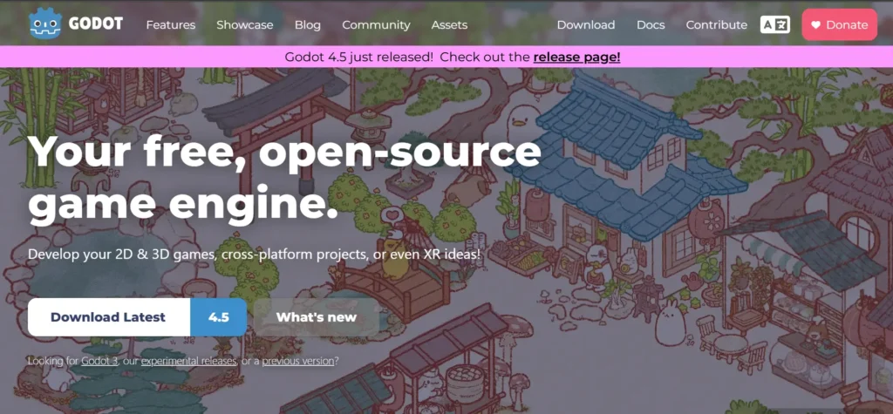Select Community in the top navigation
This screenshot has height=414, width=893.
pyautogui.click(x=376, y=25)
